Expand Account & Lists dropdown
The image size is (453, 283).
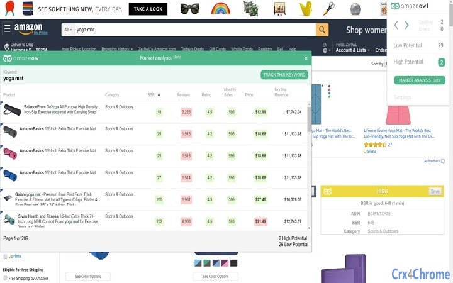tap(352, 50)
